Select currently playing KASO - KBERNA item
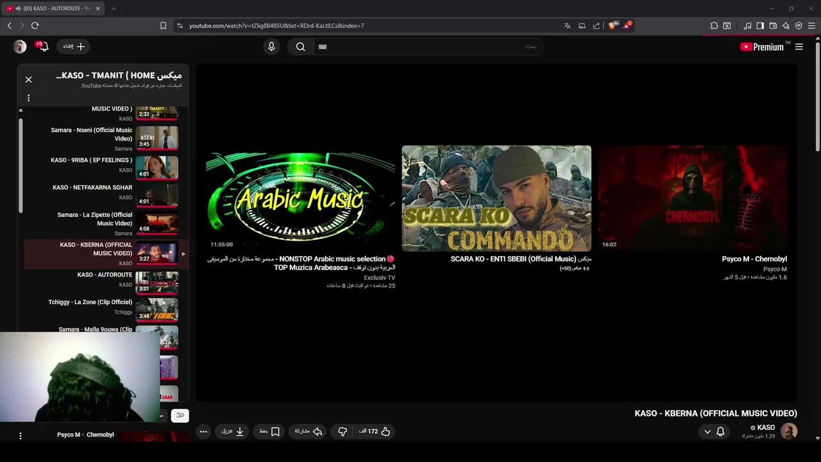Image resolution: width=821 pixels, height=462 pixels. coord(105,253)
